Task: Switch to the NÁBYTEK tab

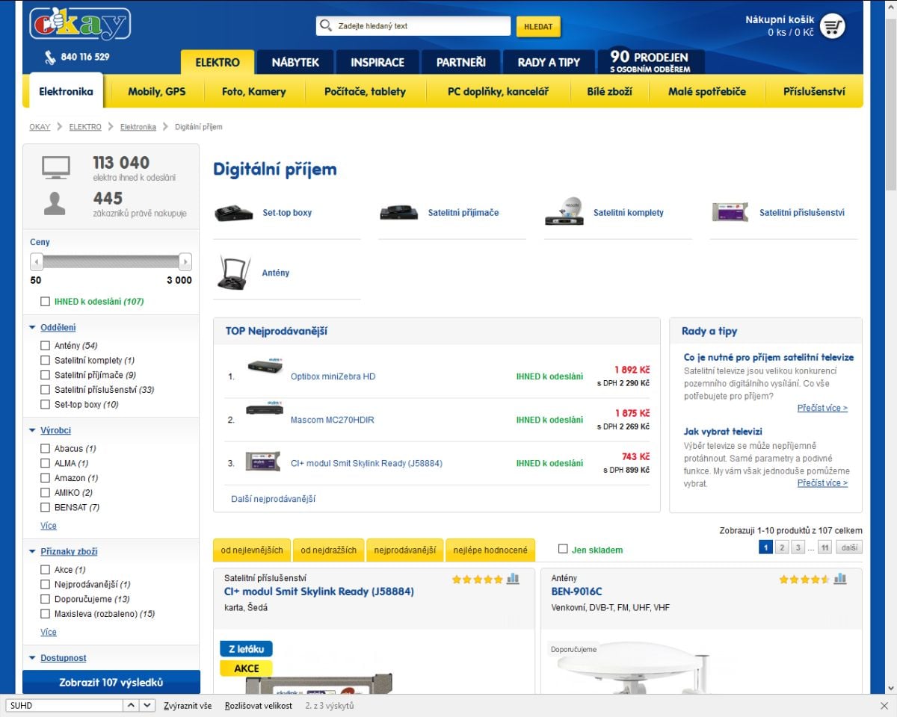Action: [295, 62]
